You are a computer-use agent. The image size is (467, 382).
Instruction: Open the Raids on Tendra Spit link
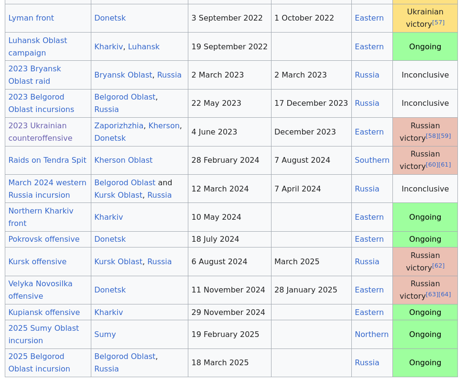pyautogui.click(x=47, y=160)
